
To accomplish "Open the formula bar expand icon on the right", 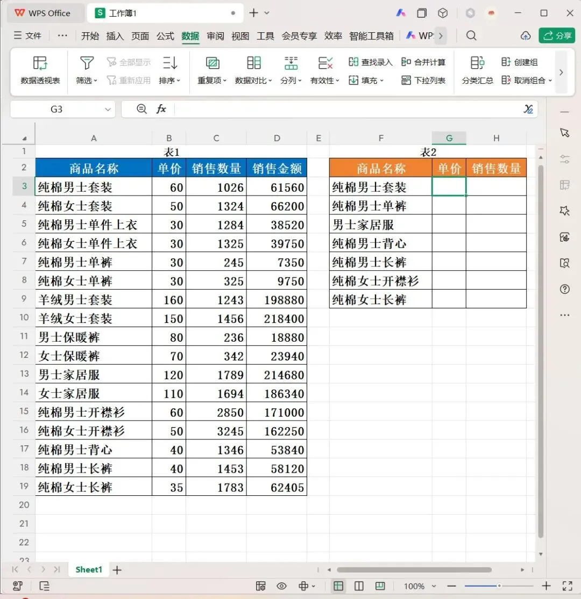I will point(528,109).
